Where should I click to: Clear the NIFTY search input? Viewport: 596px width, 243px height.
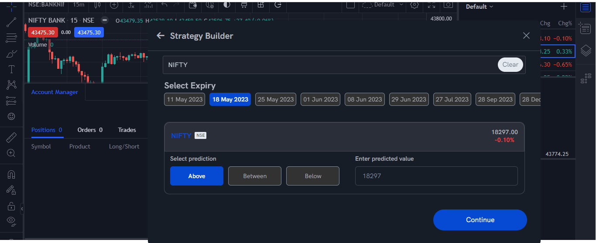coord(510,65)
